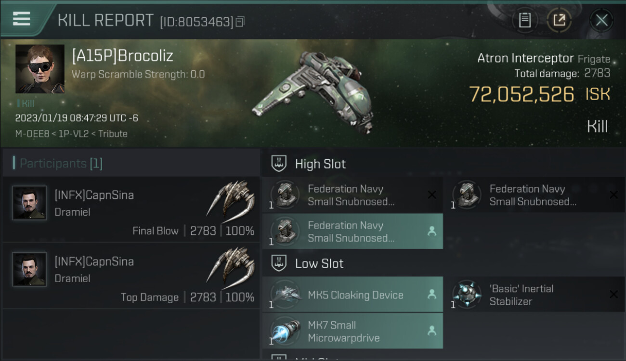Screen dimensions: 626x361
Task: Select Dramiel ship icon in Final Blow row
Action: (231, 198)
